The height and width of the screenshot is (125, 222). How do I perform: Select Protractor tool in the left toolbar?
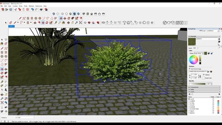tap(2, 86)
